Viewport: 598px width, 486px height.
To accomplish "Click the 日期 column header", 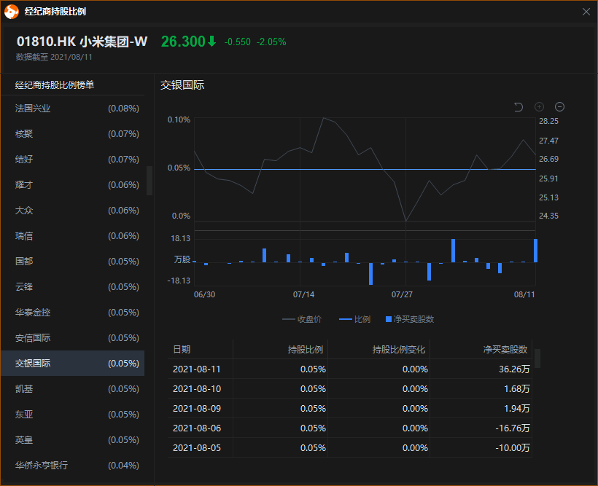I will (x=182, y=350).
